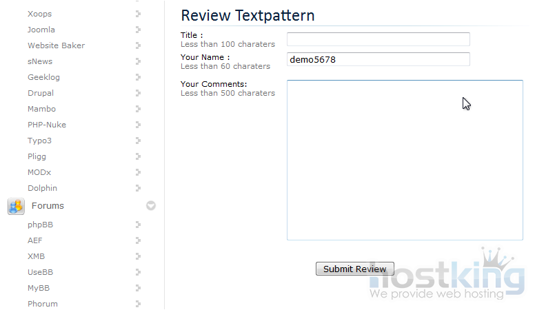Open the MODx sidebar item
The height and width of the screenshot is (310, 535).
pos(39,172)
